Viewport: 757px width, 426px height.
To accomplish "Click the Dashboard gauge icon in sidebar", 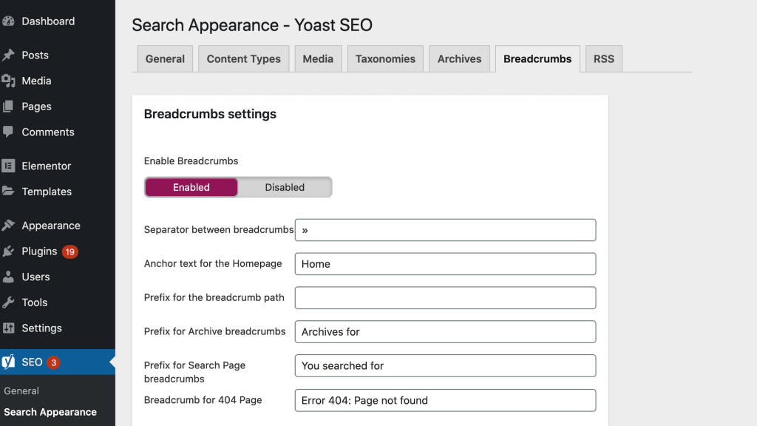I will (x=8, y=21).
